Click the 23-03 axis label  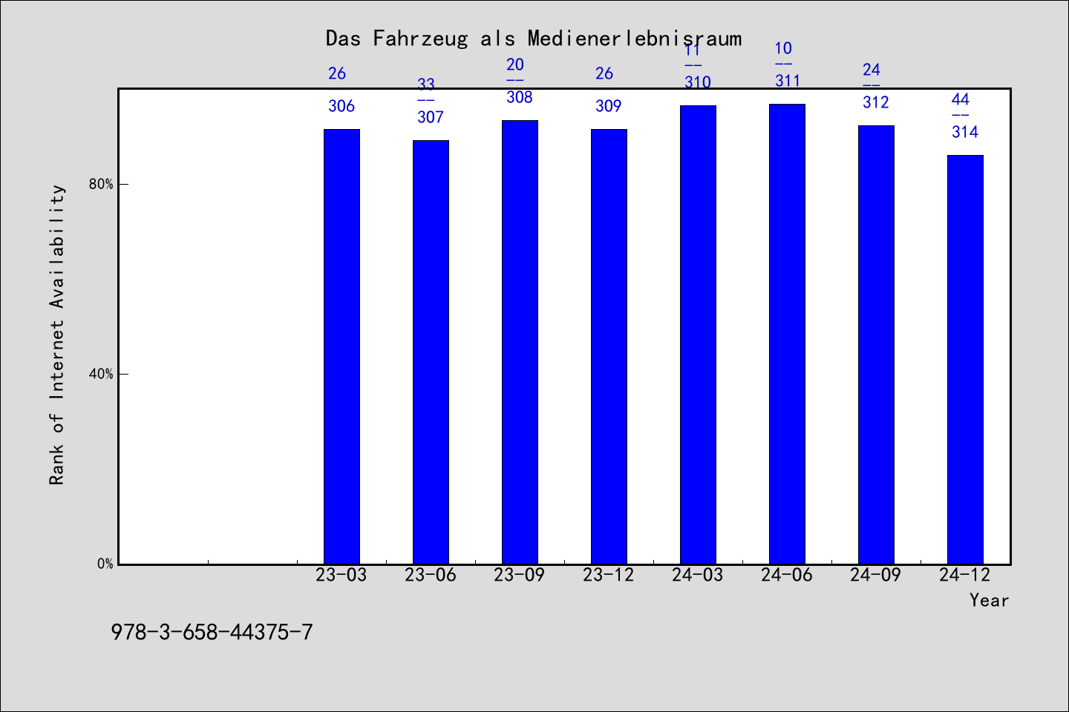(341, 576)
